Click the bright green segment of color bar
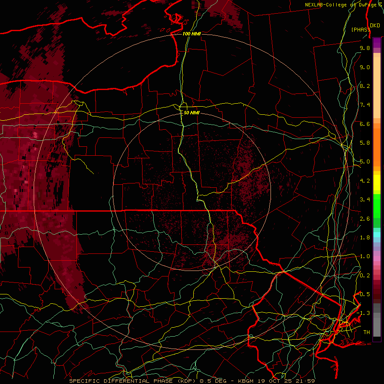This screenshot has width=384, height=384. 377,206
